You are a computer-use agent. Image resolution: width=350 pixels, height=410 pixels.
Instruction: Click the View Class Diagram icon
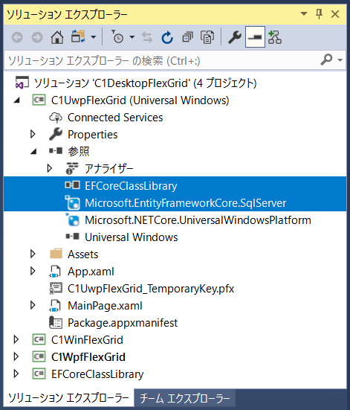click(275, 37)
